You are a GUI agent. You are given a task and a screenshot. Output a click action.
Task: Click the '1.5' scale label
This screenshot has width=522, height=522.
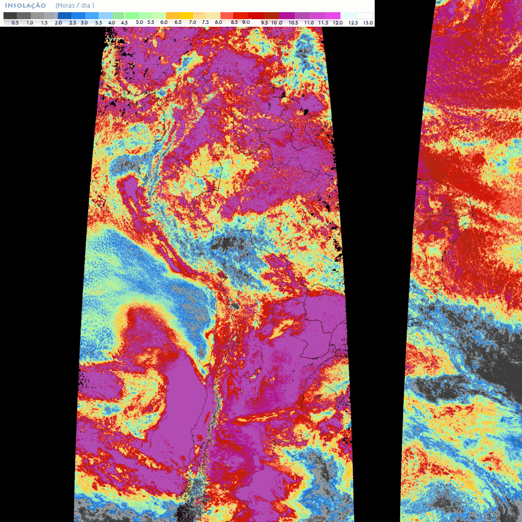(x=44, y=23)
